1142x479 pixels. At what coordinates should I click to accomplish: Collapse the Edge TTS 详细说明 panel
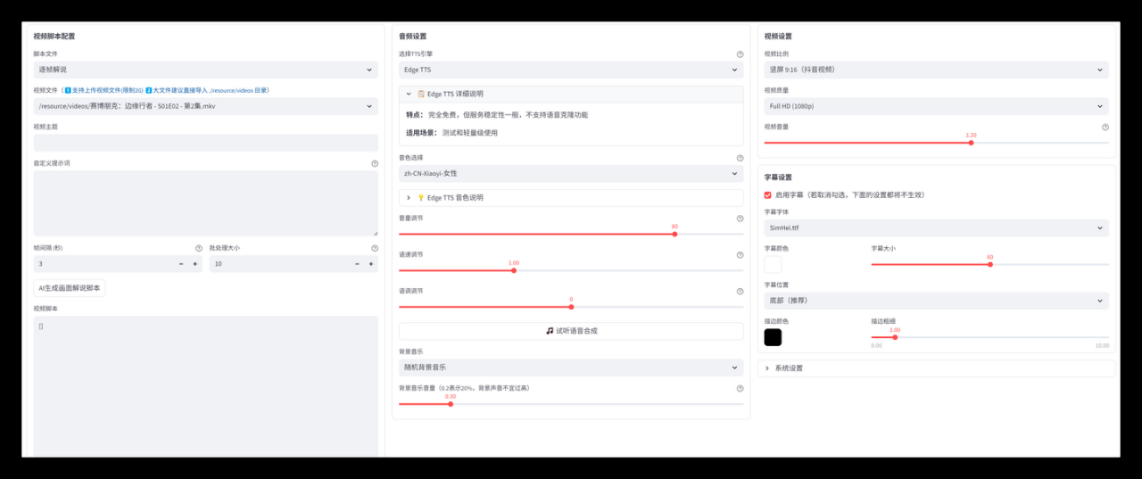pos(570,94)
